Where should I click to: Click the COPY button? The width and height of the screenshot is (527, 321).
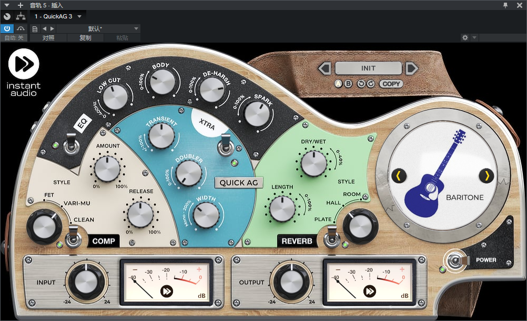click(x=391, y=84)
